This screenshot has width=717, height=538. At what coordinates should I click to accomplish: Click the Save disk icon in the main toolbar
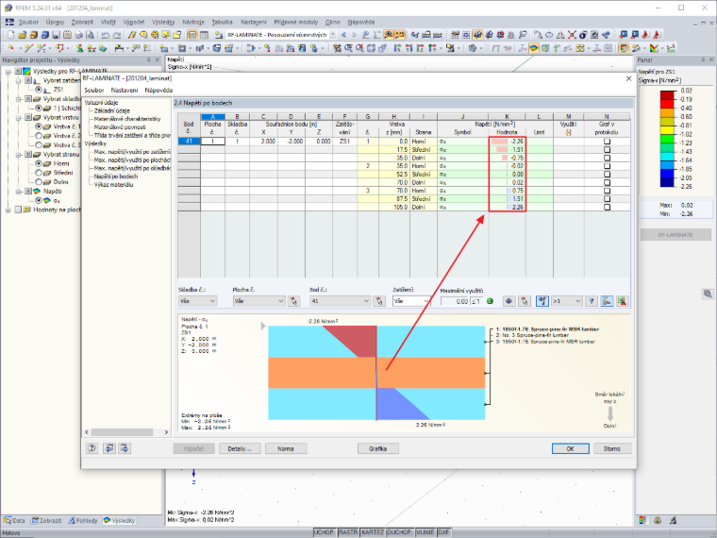click(x=56, y=35)
